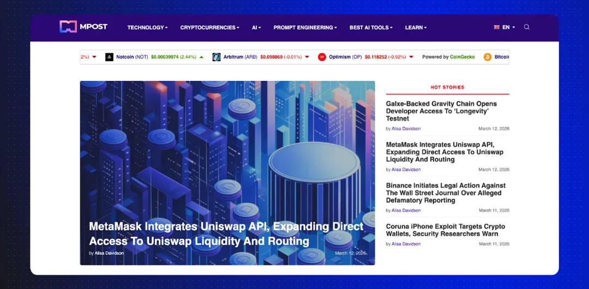The image size is (589, 289).
Task: Expand the Prompt Engineering menu
Action: click(x=305, y=27)
